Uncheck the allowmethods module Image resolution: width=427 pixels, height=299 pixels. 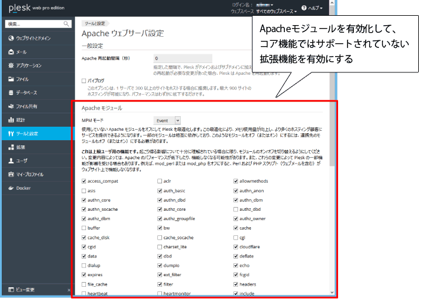click(x=236, y=181)
